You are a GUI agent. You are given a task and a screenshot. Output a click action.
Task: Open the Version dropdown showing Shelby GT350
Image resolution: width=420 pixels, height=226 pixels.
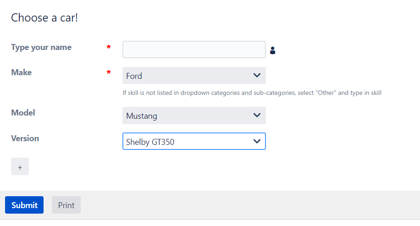(x=194, y=141)
